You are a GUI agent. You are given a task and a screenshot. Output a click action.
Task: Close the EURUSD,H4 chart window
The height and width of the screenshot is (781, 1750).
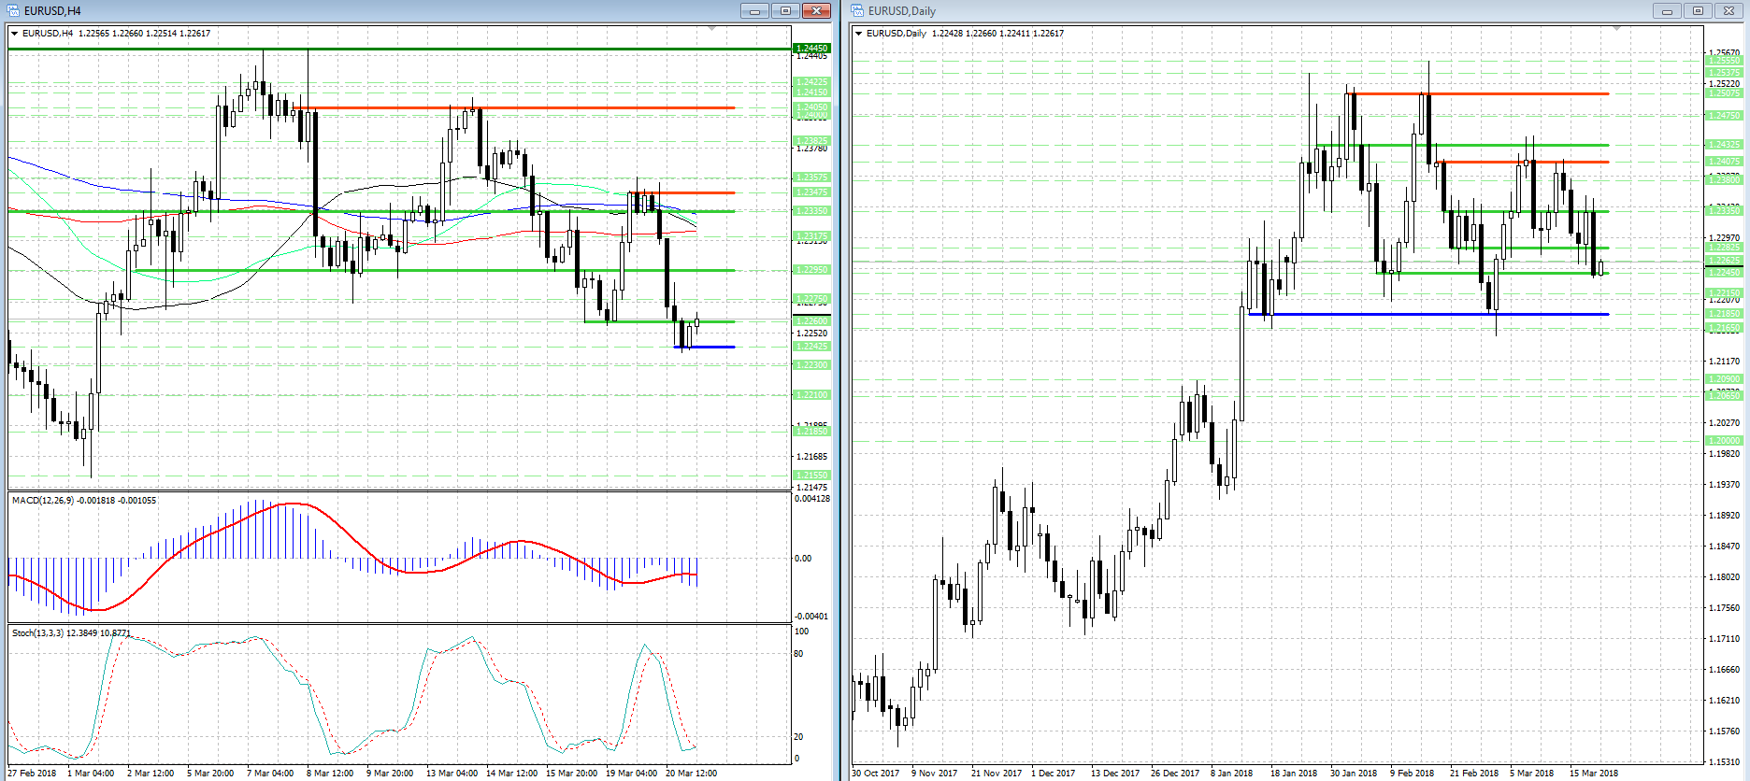(816, 10)
